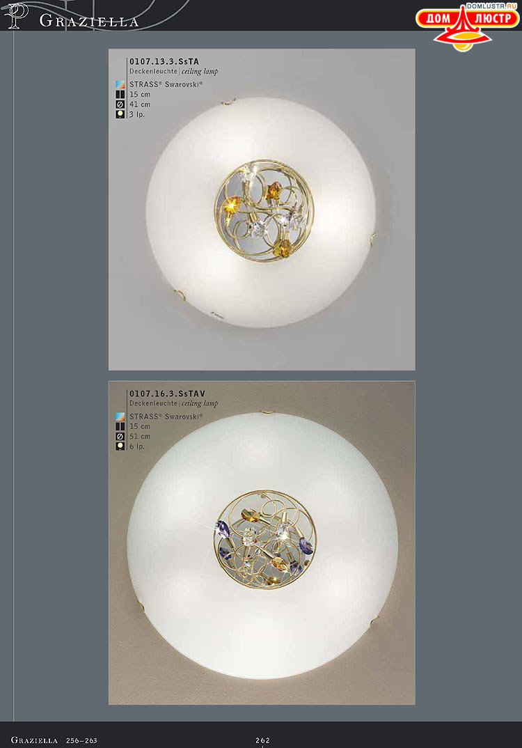Click the STRASS material icon for 0107.13.3.SsTA
Screen dimensions: 522x748
tap(120, 84)
